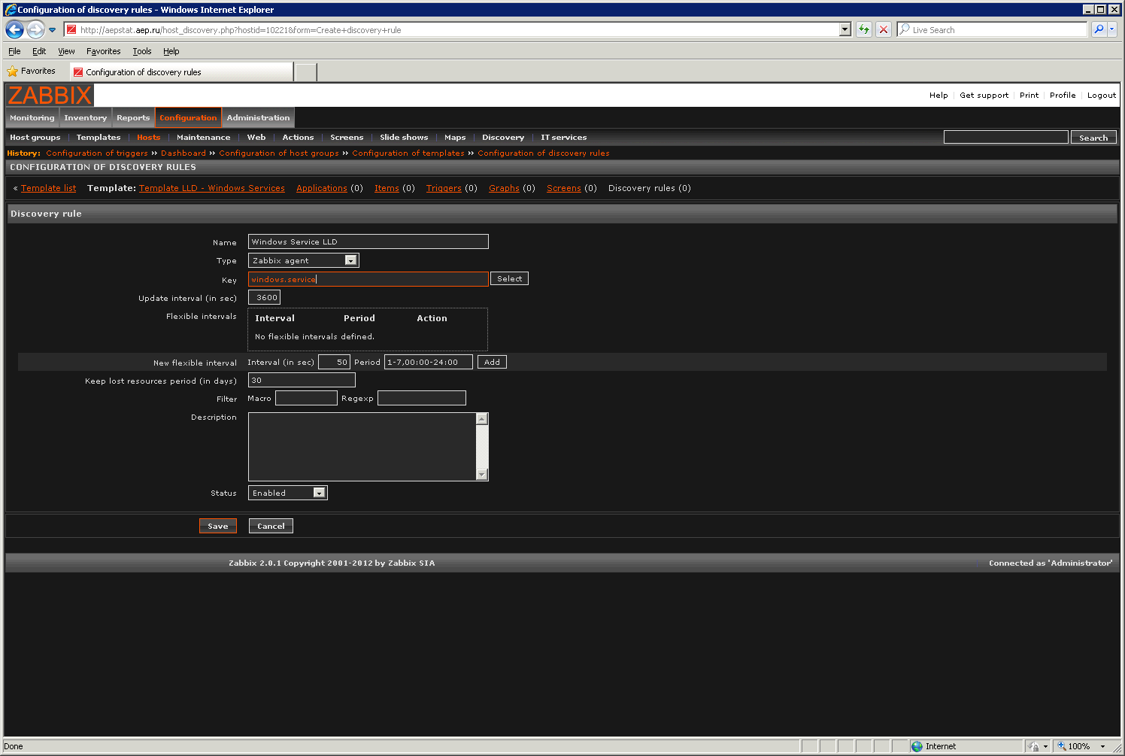Open the search provider options dropdown
This screenshot has width=1125, height=756.
1112,29
